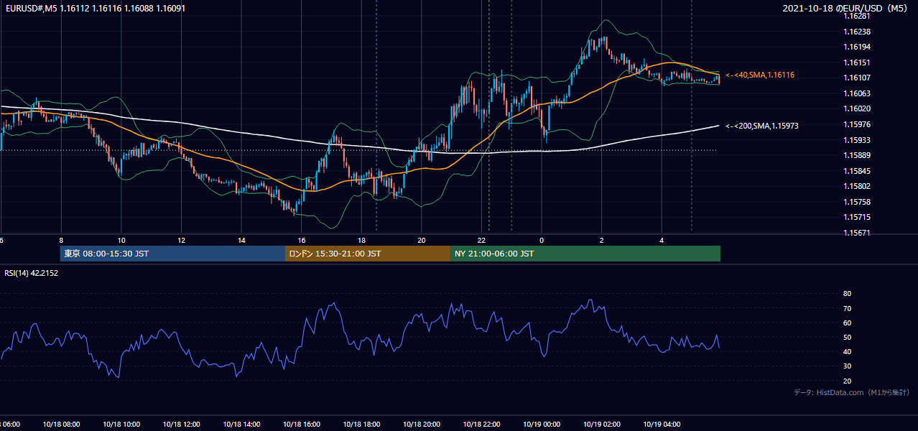Viewport: 918px width, 431px height.
Task: Click the London 15:30-21:00 JST session bar
Action: click(x=368, y=254)
